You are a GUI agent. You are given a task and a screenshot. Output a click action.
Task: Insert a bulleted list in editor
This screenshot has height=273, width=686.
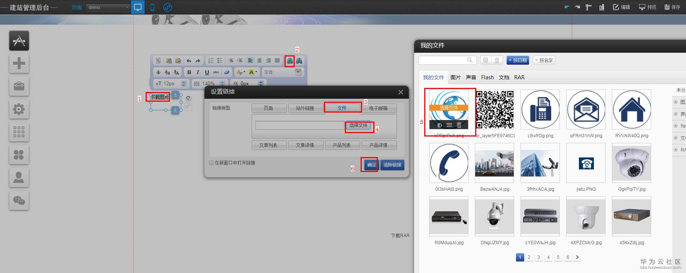click(x=220, y=61)
